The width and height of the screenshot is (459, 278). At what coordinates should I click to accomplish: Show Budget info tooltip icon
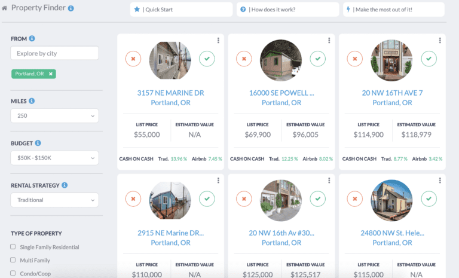click(38, 143)
